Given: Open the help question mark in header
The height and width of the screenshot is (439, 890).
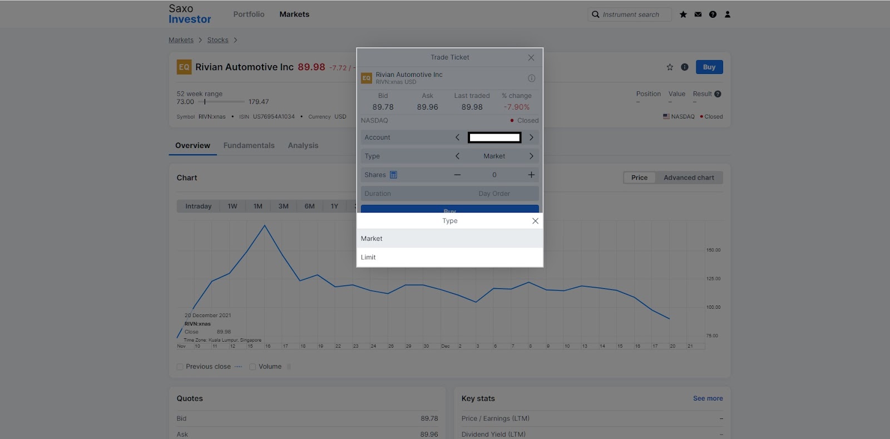Looking at the screenshot, I should click(713, 14).
